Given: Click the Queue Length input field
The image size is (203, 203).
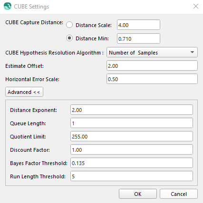Looking at the screenshot, I should (x=132, y=123).
